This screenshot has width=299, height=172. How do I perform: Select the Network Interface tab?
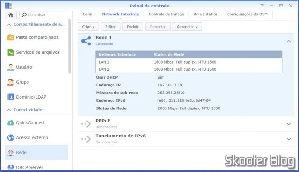[x=121, y=14]
